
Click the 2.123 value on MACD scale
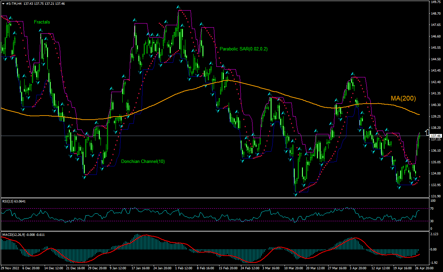pos(434,234)
